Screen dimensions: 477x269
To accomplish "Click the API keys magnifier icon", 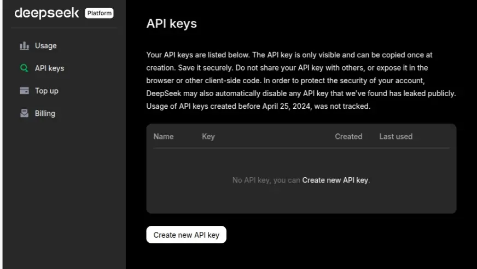I will point(24,68).
